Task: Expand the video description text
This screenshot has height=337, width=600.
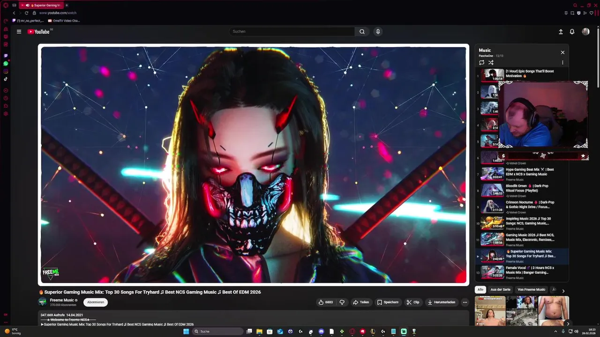Action: pyautogui.click(x=253, y=319)
